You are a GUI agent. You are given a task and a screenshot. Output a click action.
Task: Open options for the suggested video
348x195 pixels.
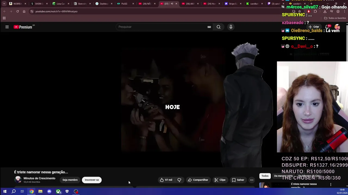click(x=331, y=184)
